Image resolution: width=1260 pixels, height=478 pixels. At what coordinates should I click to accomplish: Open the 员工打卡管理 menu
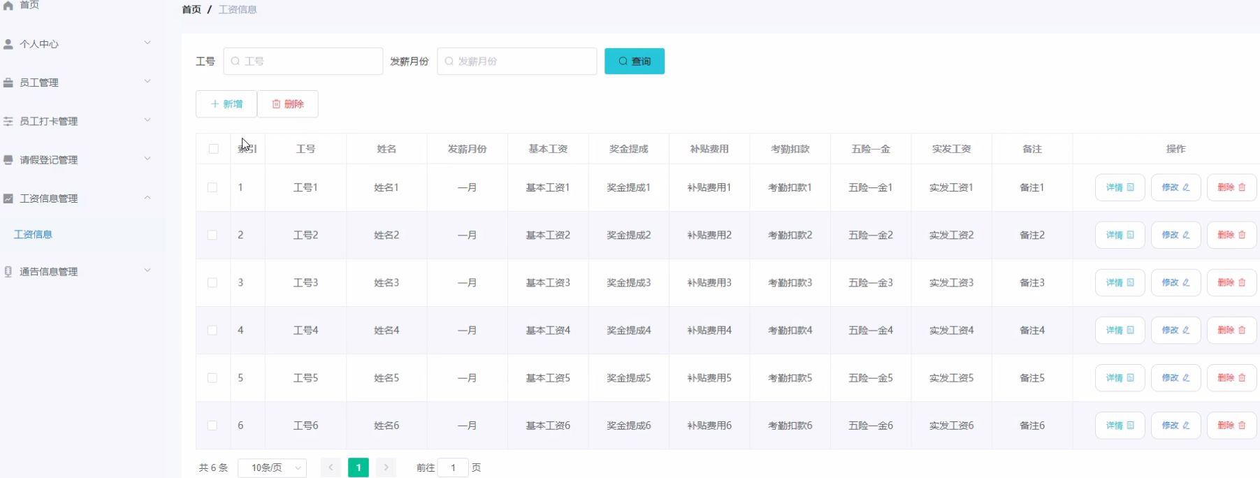82,121
